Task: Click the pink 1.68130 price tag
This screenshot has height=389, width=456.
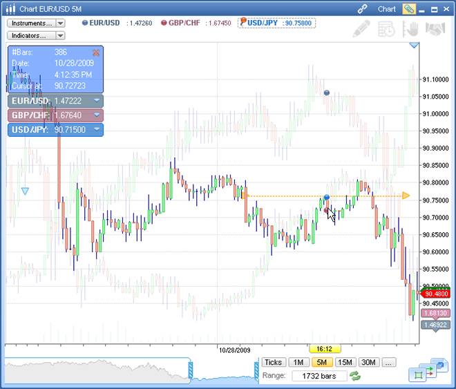Action: pyautogui.click(x=435, y=313)
